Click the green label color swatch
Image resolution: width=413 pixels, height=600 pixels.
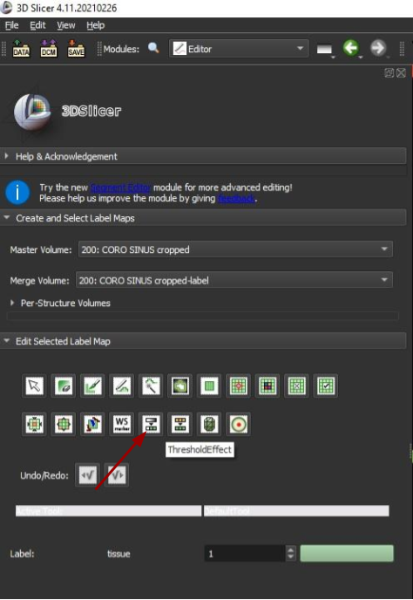pos(347,553)
